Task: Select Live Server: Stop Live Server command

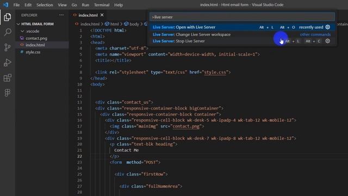Action: [x=242, y=41]
